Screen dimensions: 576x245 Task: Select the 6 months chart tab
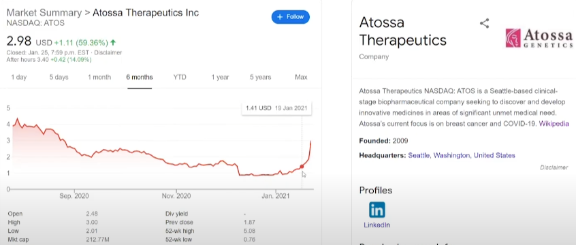click(139, 77)
